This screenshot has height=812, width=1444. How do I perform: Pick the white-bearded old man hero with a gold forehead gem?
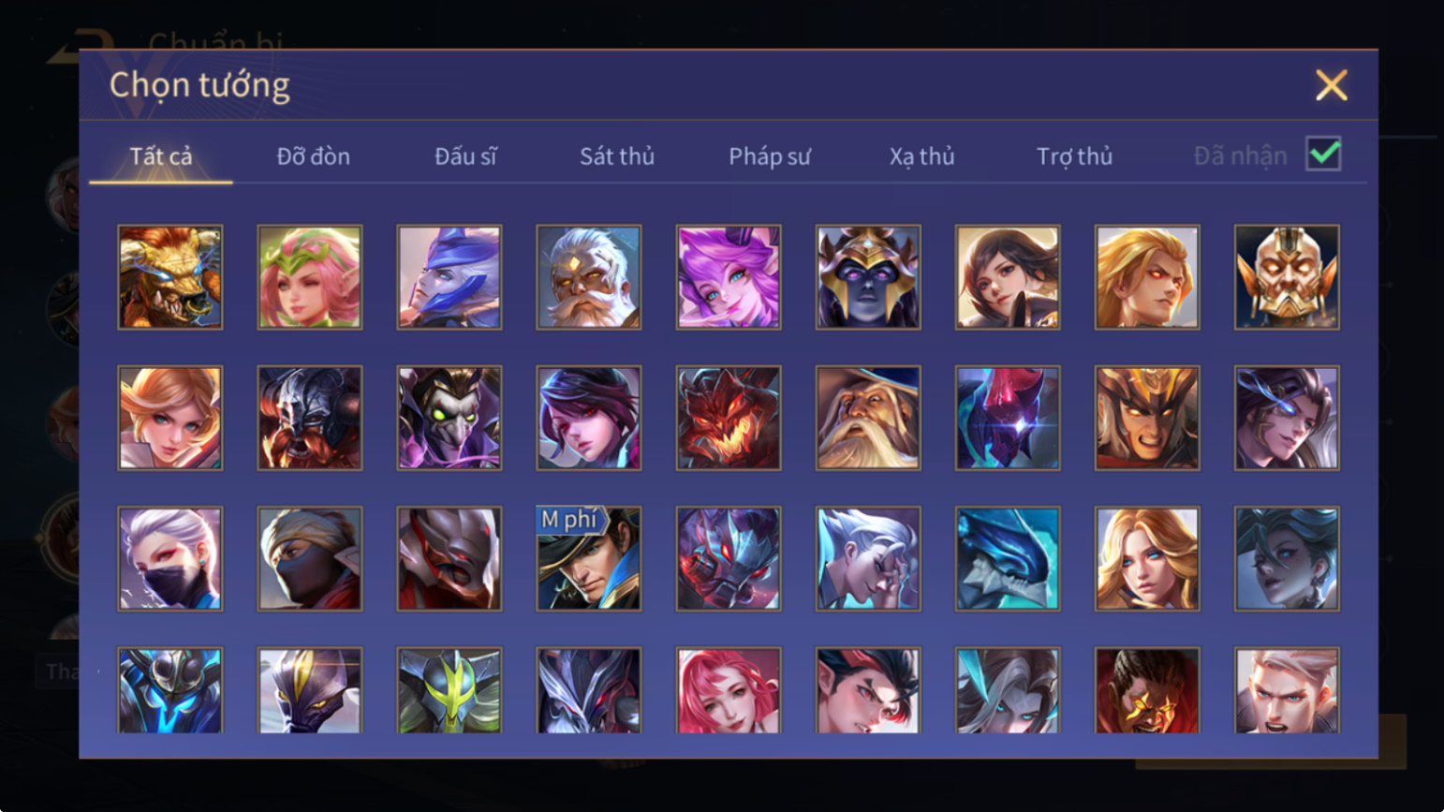tap(589, 277)
